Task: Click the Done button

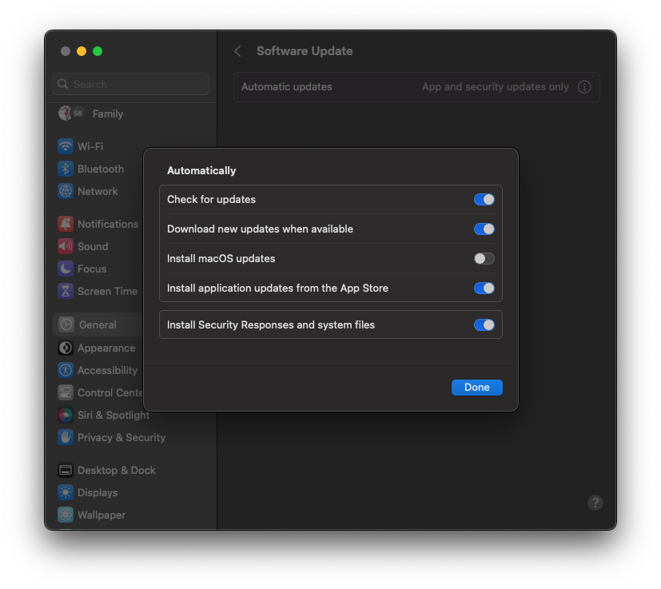Action: [x=477, y=387]
